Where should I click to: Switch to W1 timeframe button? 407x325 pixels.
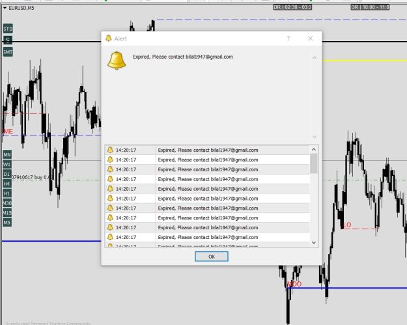pos(7,165)
